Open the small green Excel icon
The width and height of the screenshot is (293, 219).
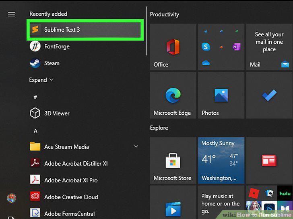[237, 31]
